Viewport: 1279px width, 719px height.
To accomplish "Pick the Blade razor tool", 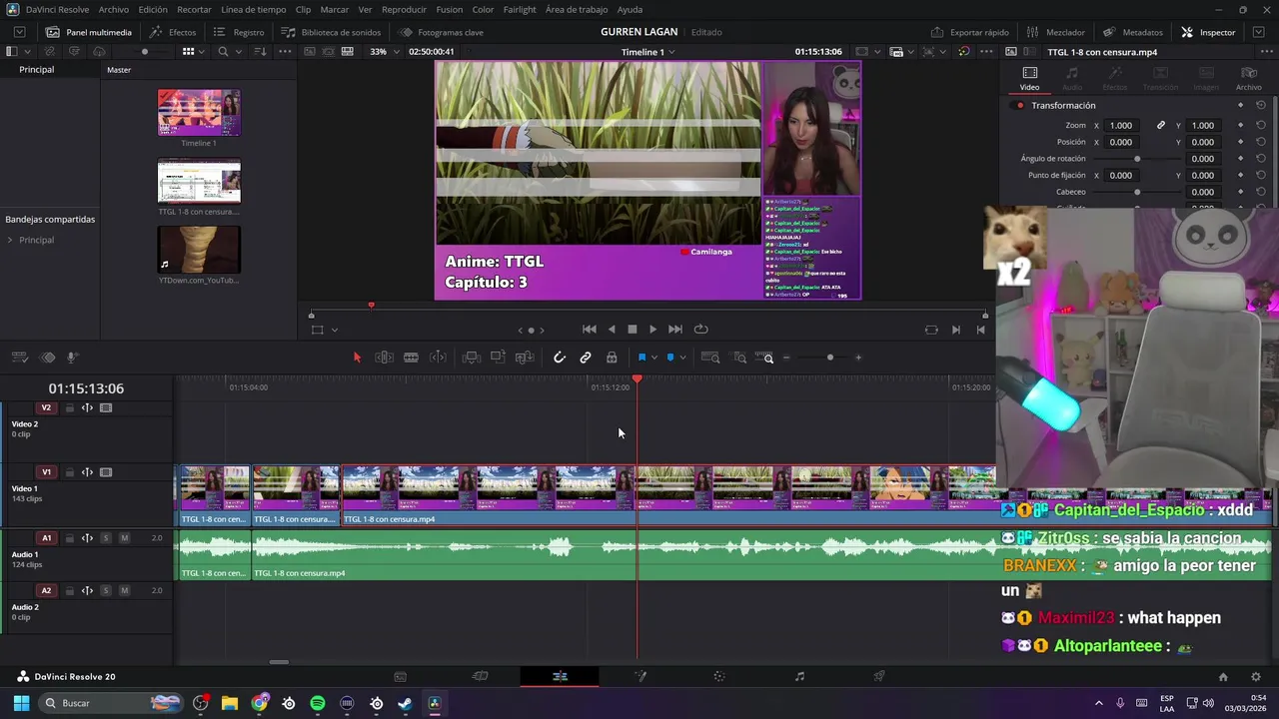I will [411, 358].
